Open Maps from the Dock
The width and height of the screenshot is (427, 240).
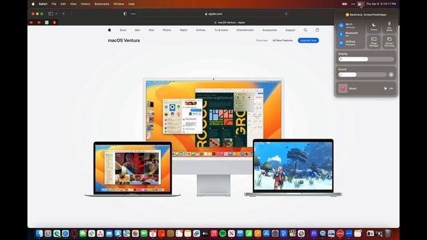pyautogui.click(x=126, y=233)
